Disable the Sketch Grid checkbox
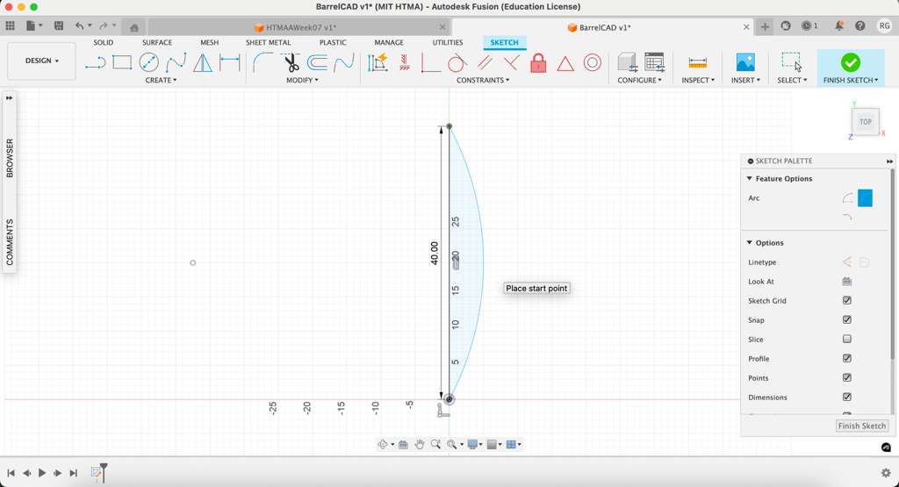The height and width of the screenshot is (487, 899). [x=846, y=301]
